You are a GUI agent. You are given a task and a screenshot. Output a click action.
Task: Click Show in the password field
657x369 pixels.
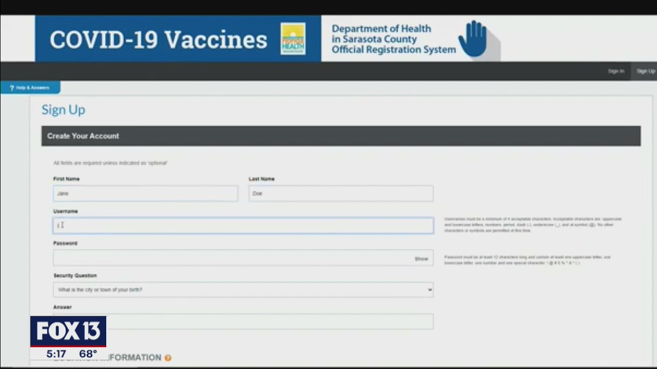tap(421, 259)
